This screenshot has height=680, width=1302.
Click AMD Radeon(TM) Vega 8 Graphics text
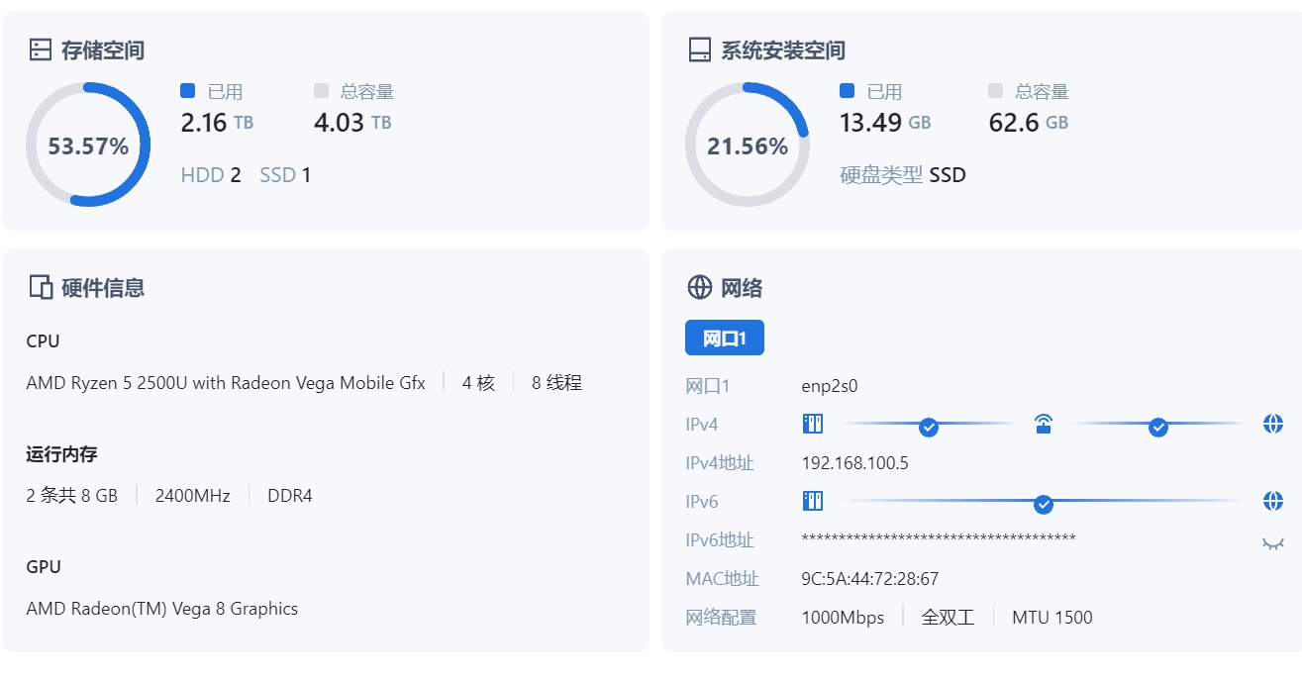click(x=161, y=609)
